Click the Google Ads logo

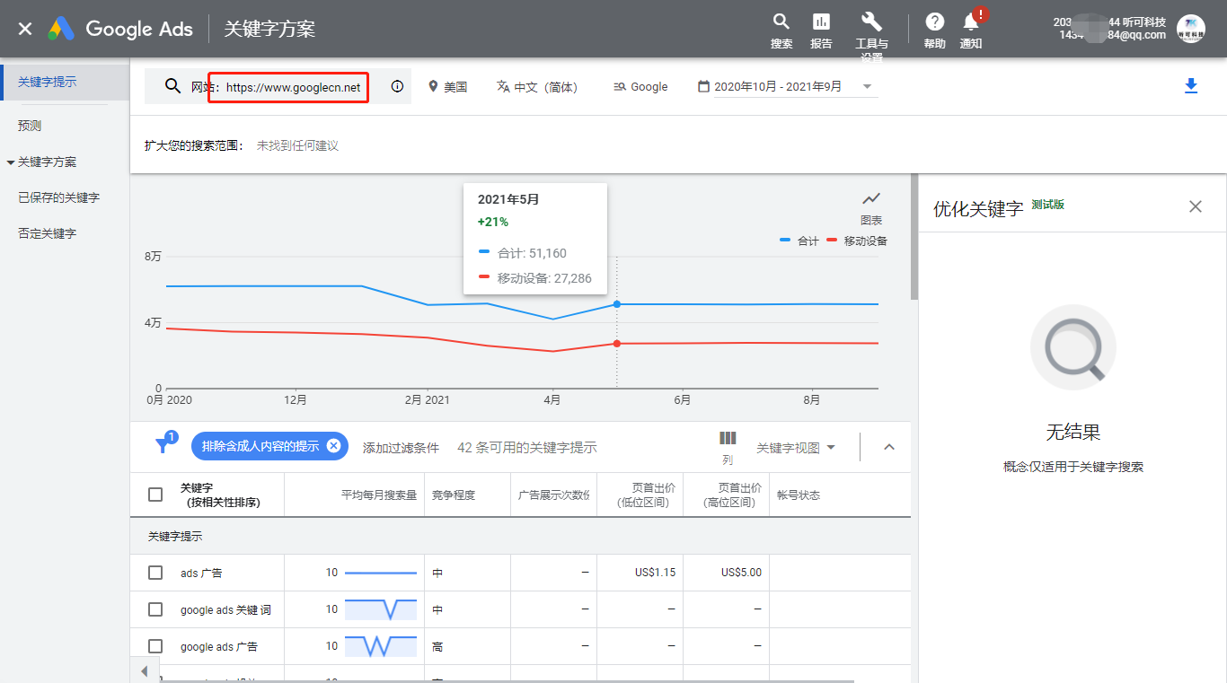121,29
